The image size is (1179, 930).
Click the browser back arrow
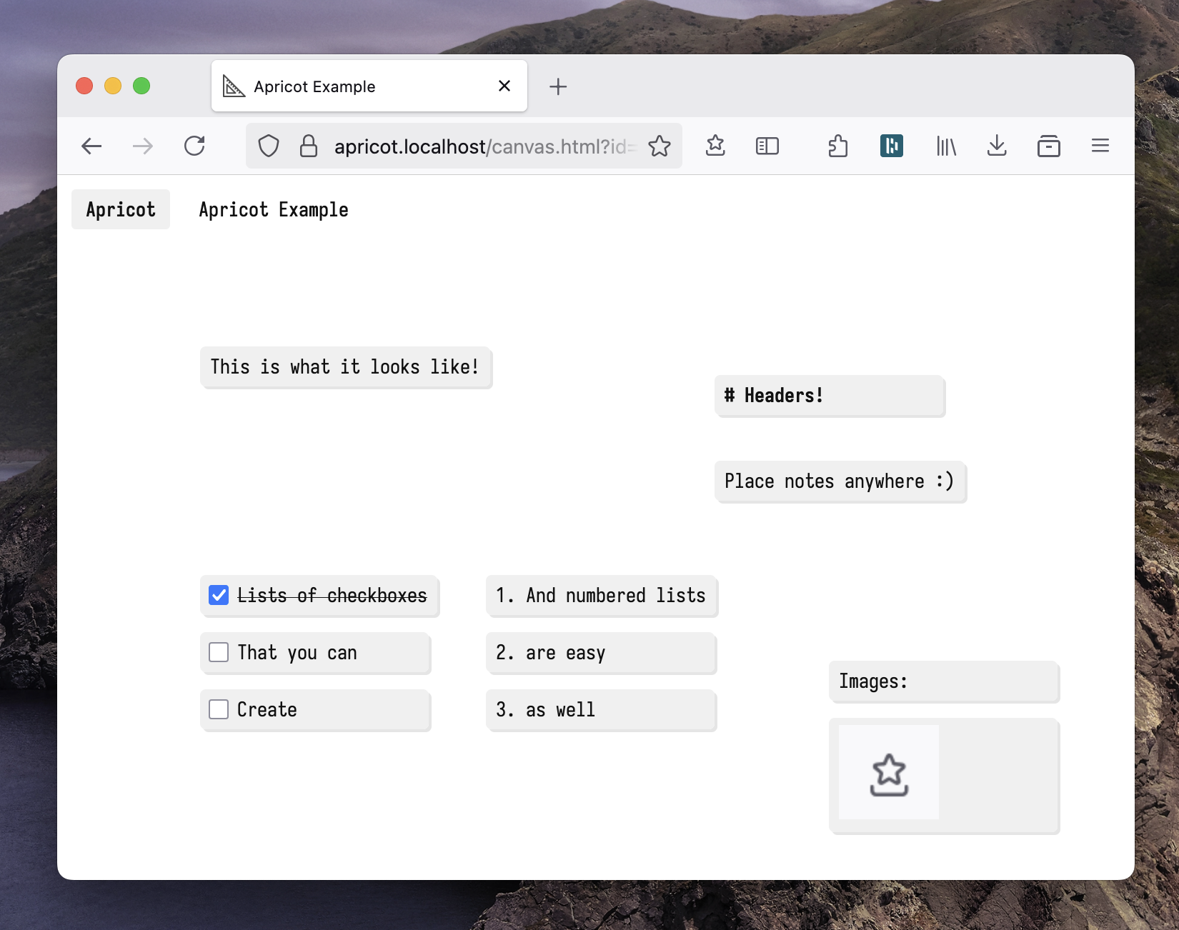(91, 146)
